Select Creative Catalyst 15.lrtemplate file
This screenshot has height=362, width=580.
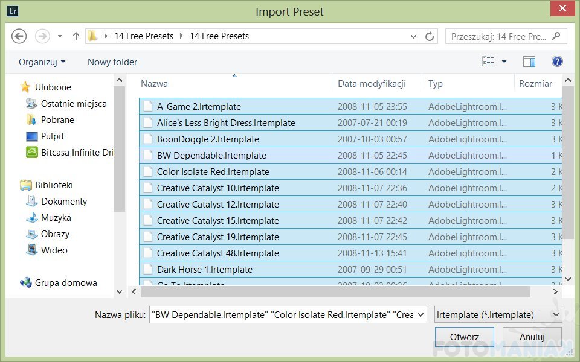tap(217, 221)
